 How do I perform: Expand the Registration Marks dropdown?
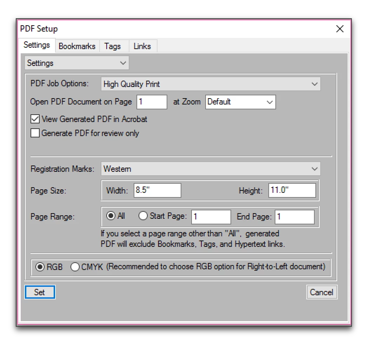210,169
